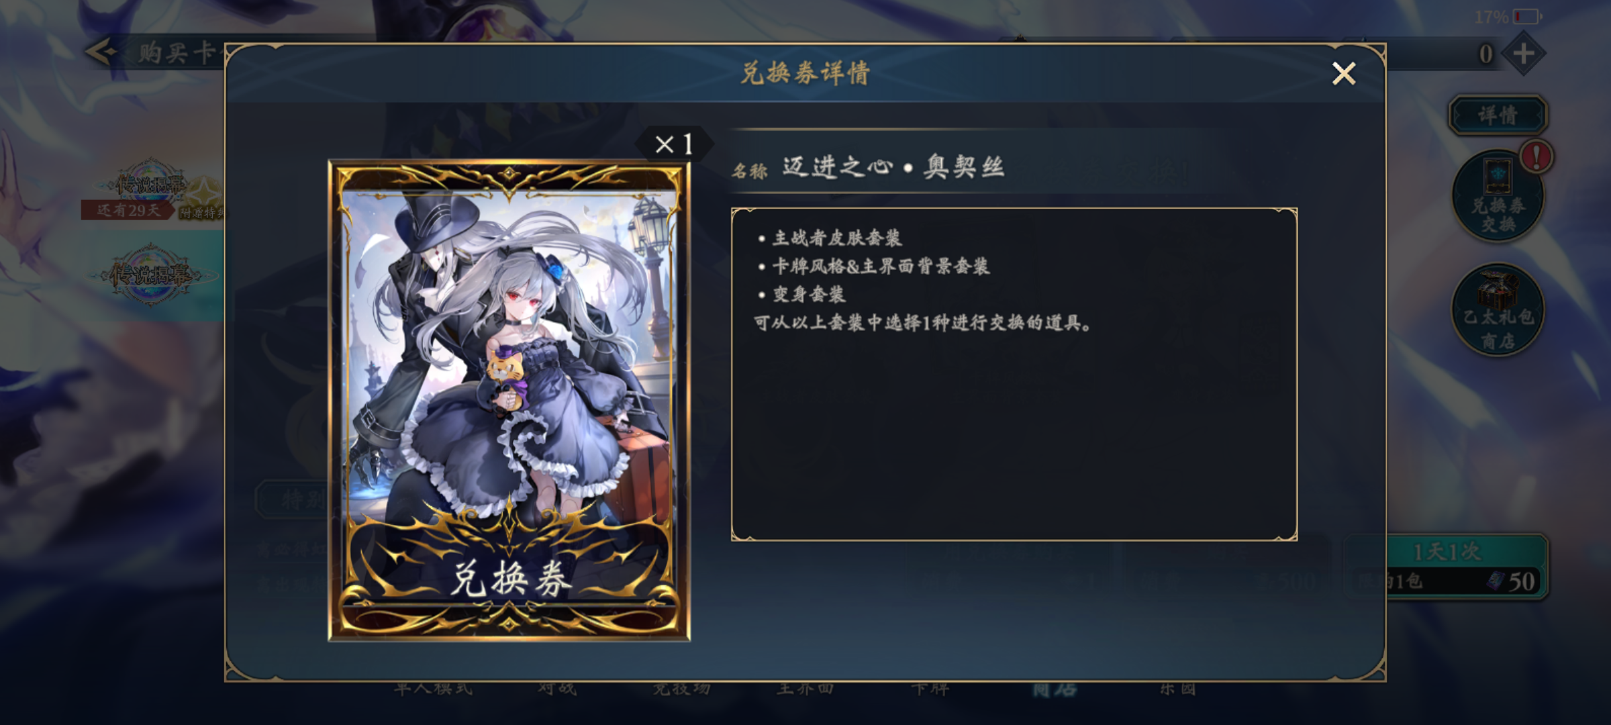Select the second 传说揭幕 pack icon
The height and width of the screenshot is (725, 1611).
point(152,274)
